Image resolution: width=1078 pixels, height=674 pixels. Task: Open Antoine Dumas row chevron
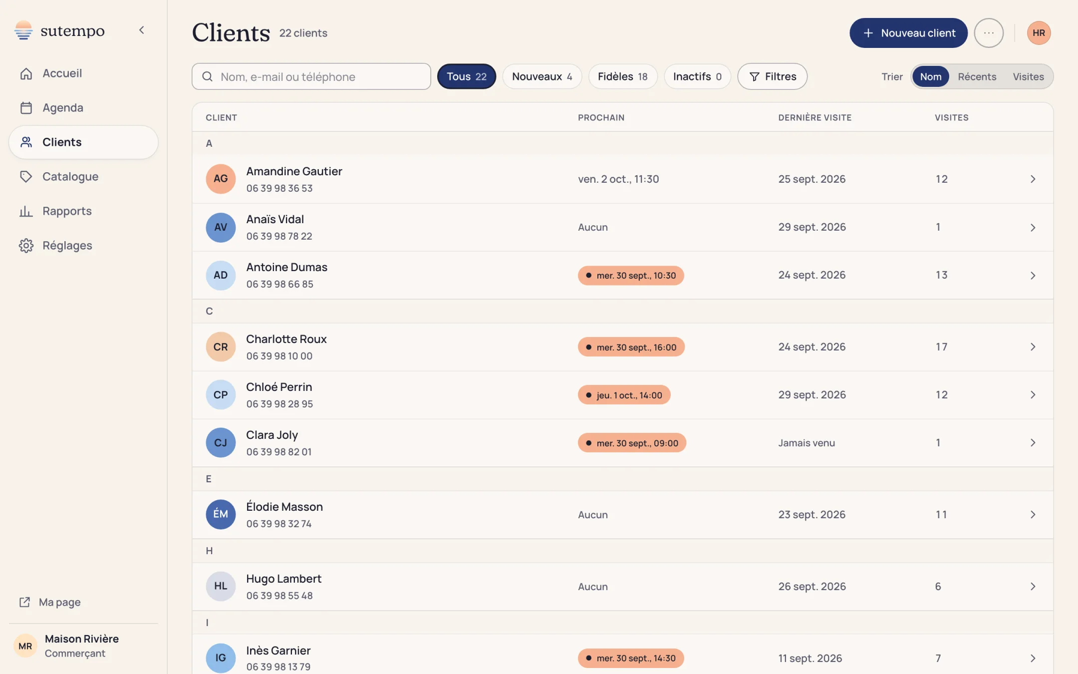click(1033, 275)
